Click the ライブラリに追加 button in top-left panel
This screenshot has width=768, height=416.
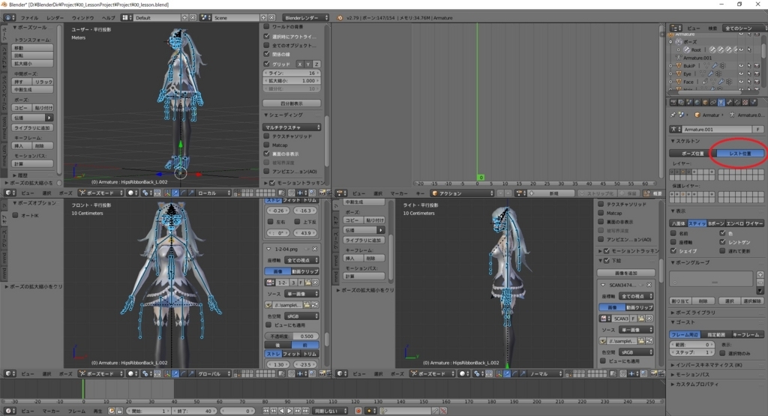point(33,127)
